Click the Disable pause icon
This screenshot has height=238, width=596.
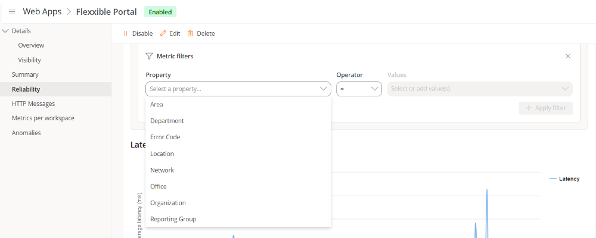point(126,34)
